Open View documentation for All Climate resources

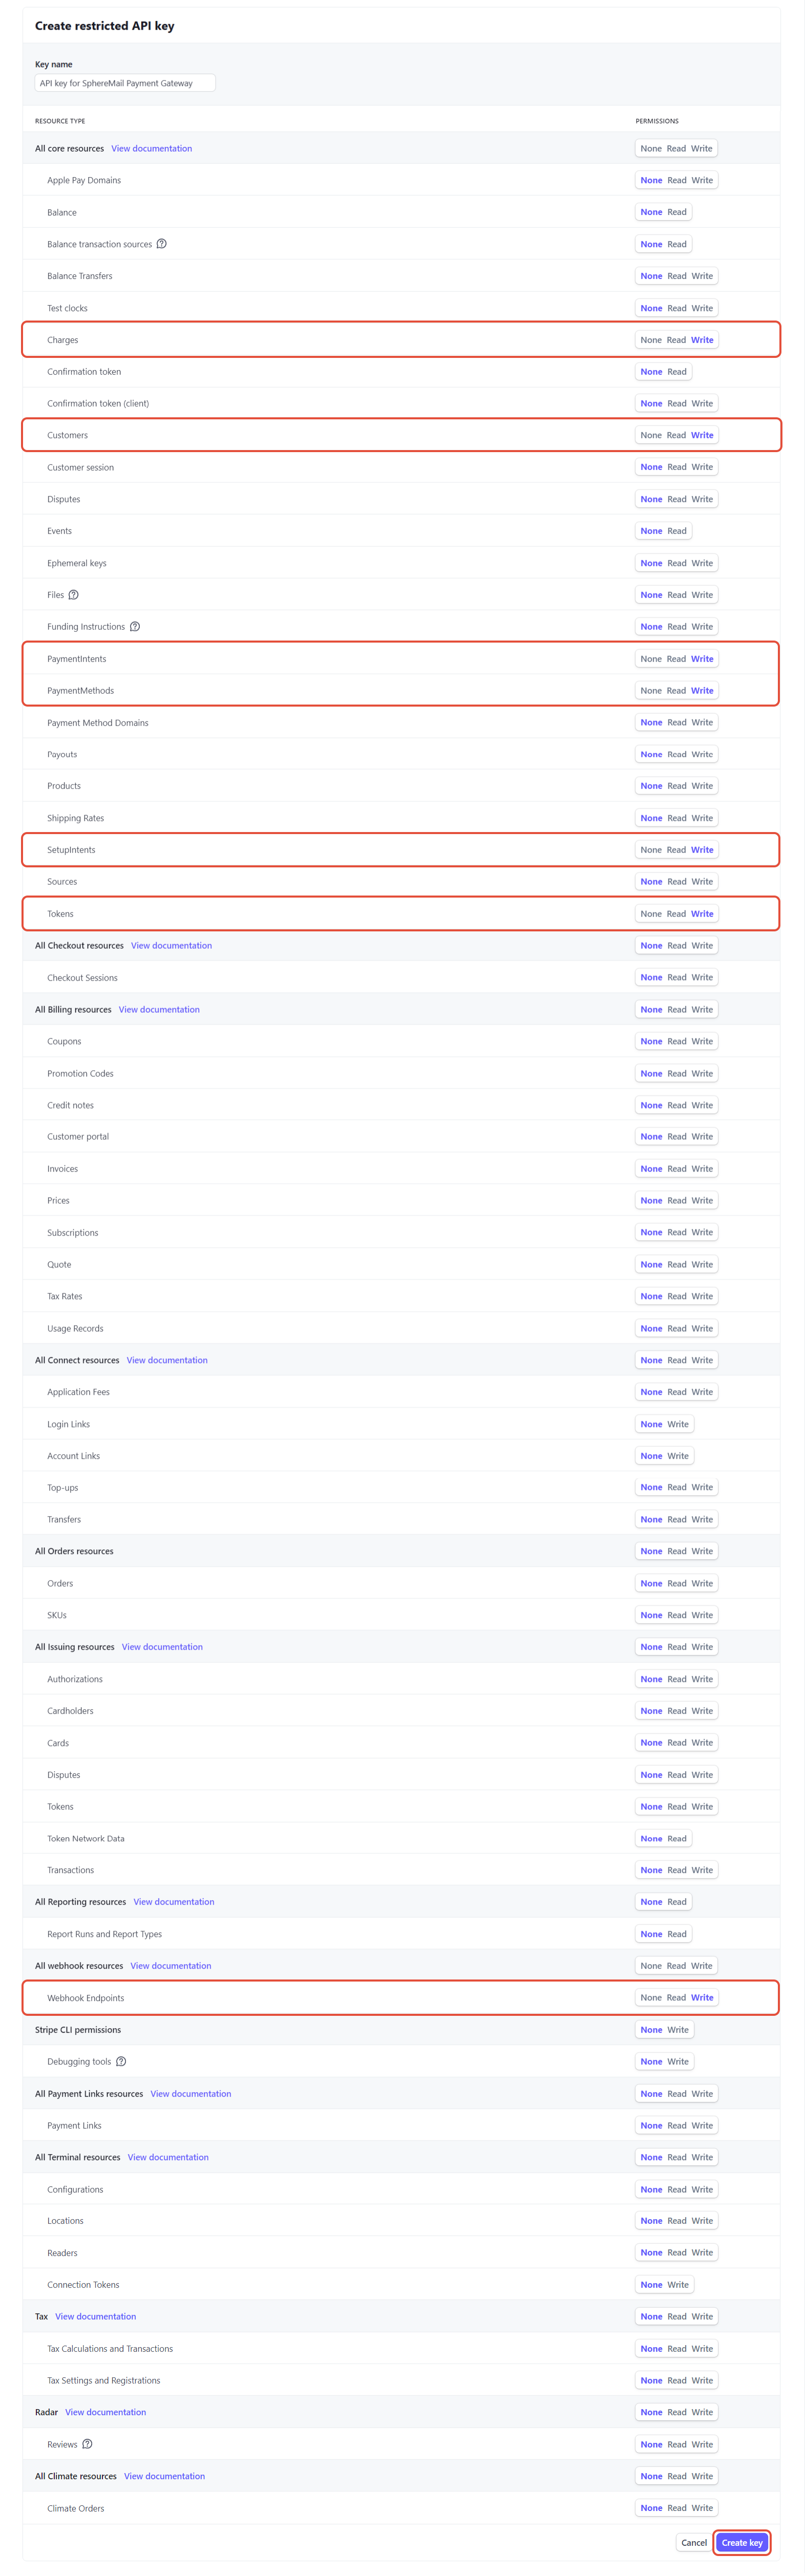(x=165, y=2476)
